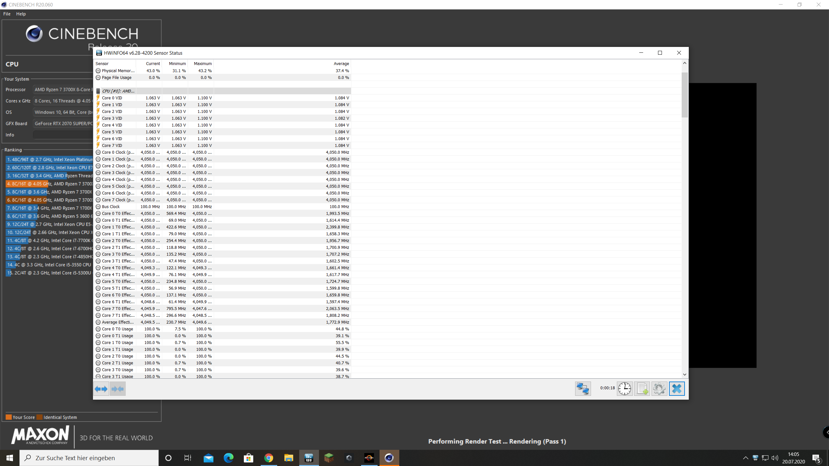Show hidden system tray icons chevron

(x=745, y=458)
